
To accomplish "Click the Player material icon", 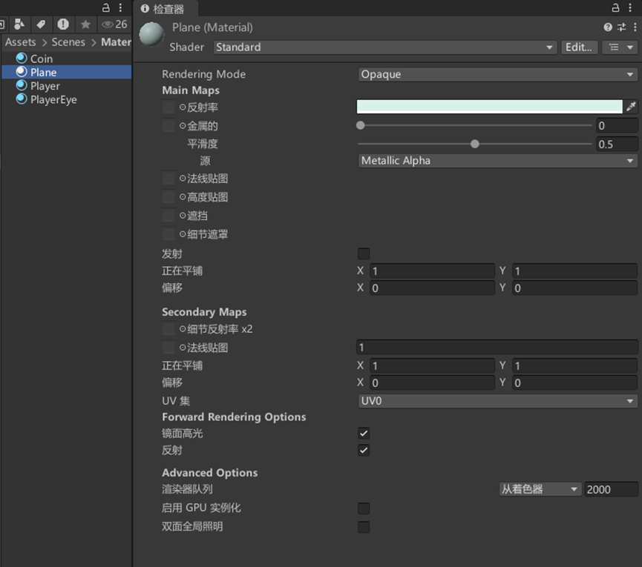I will [22, 85].
